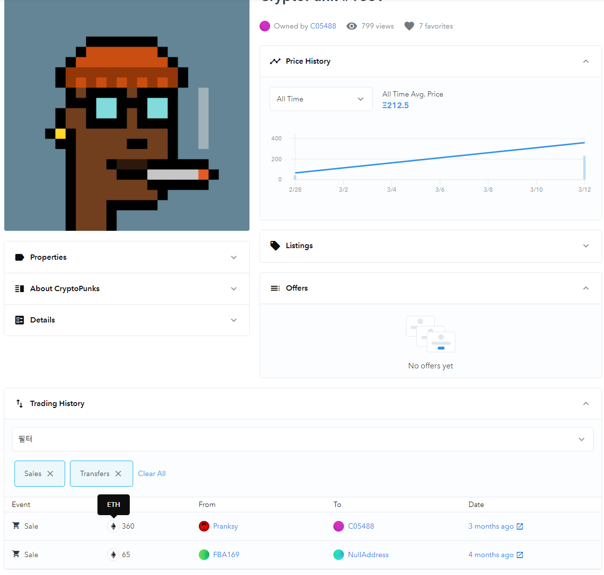Click the 7 favorites text

pyautogui.click(x=436, y=26)
